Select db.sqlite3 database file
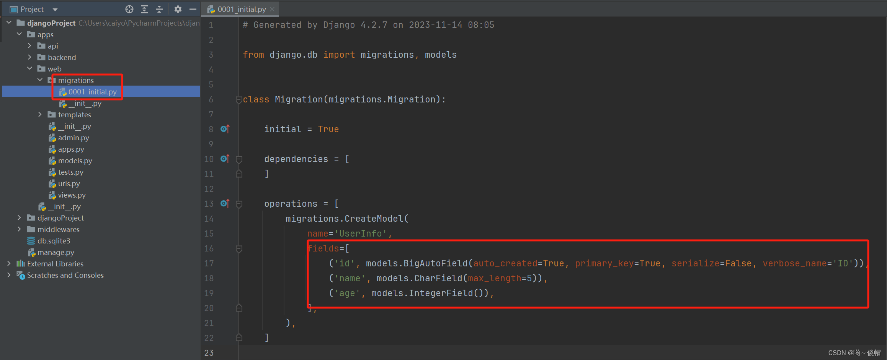The height and width of the screenshot is (360, 887). click(54, 241)
